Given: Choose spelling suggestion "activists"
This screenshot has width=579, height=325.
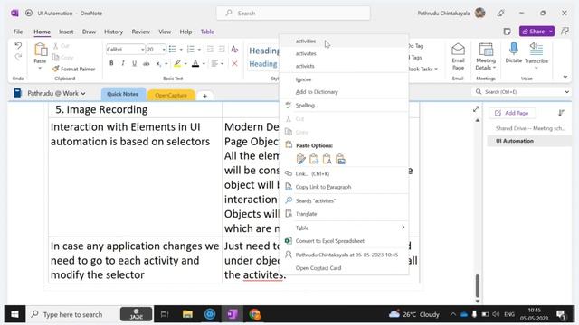Looking at the screenshot, I should [x=344, y=66].
